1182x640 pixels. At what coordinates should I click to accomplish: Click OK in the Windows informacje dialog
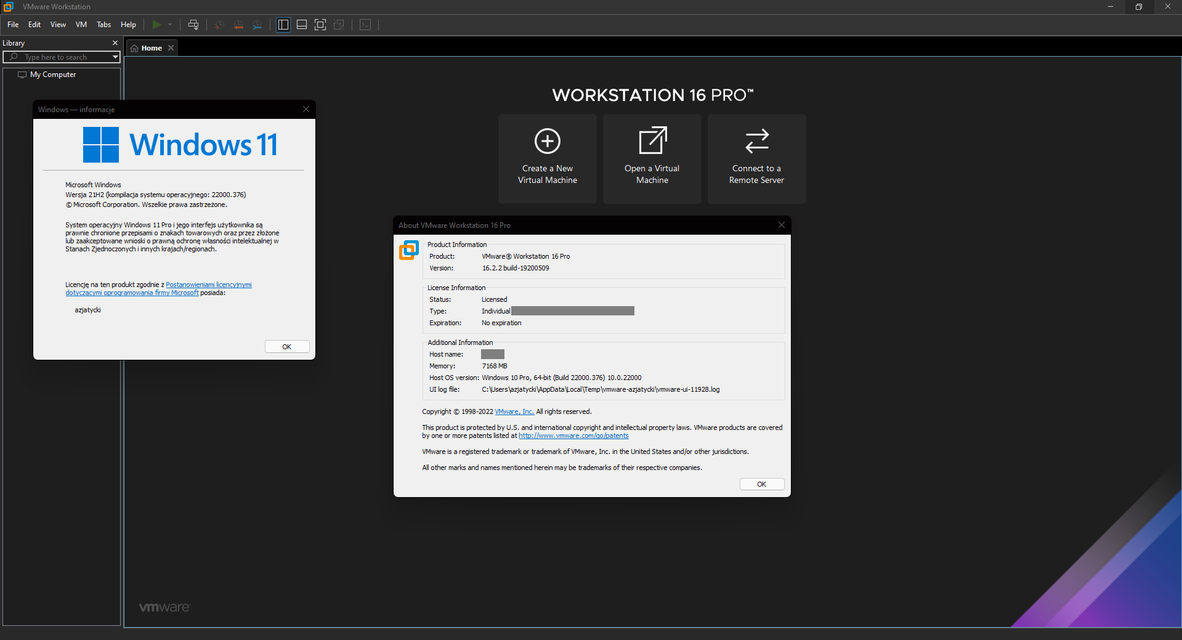[x=287, y=347]
